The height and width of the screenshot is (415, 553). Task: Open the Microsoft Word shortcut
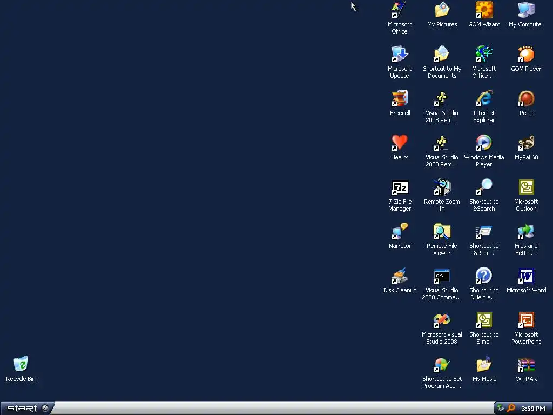point(526,276)
